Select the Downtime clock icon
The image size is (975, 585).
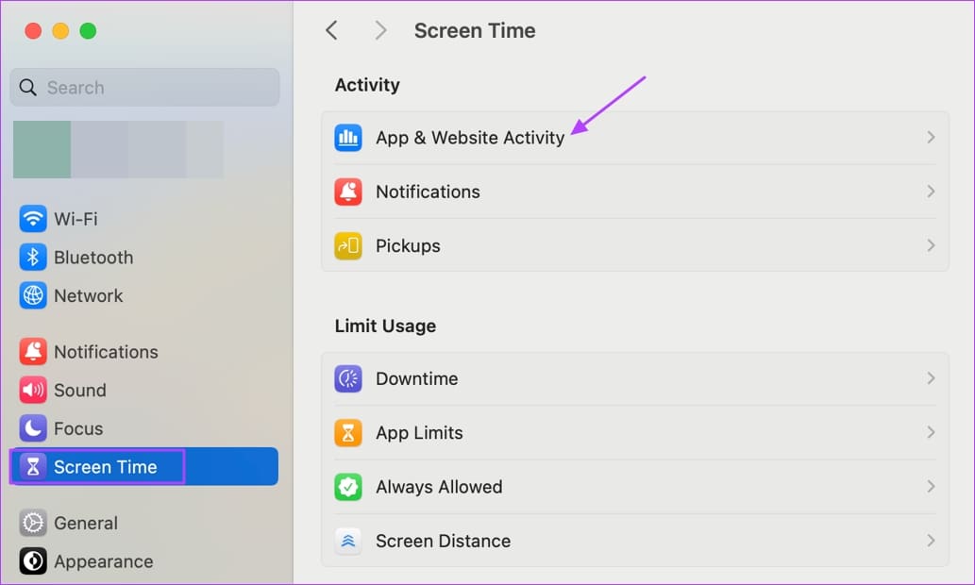348,378
